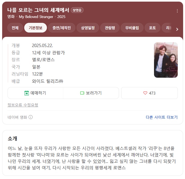The image size is (185, 179).
Task: Click the calendar icon beside 예매하기
Action: pos(26,93)
